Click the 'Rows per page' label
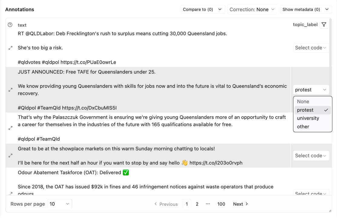The height and width of the screenshot is (220, 337). 28,204
